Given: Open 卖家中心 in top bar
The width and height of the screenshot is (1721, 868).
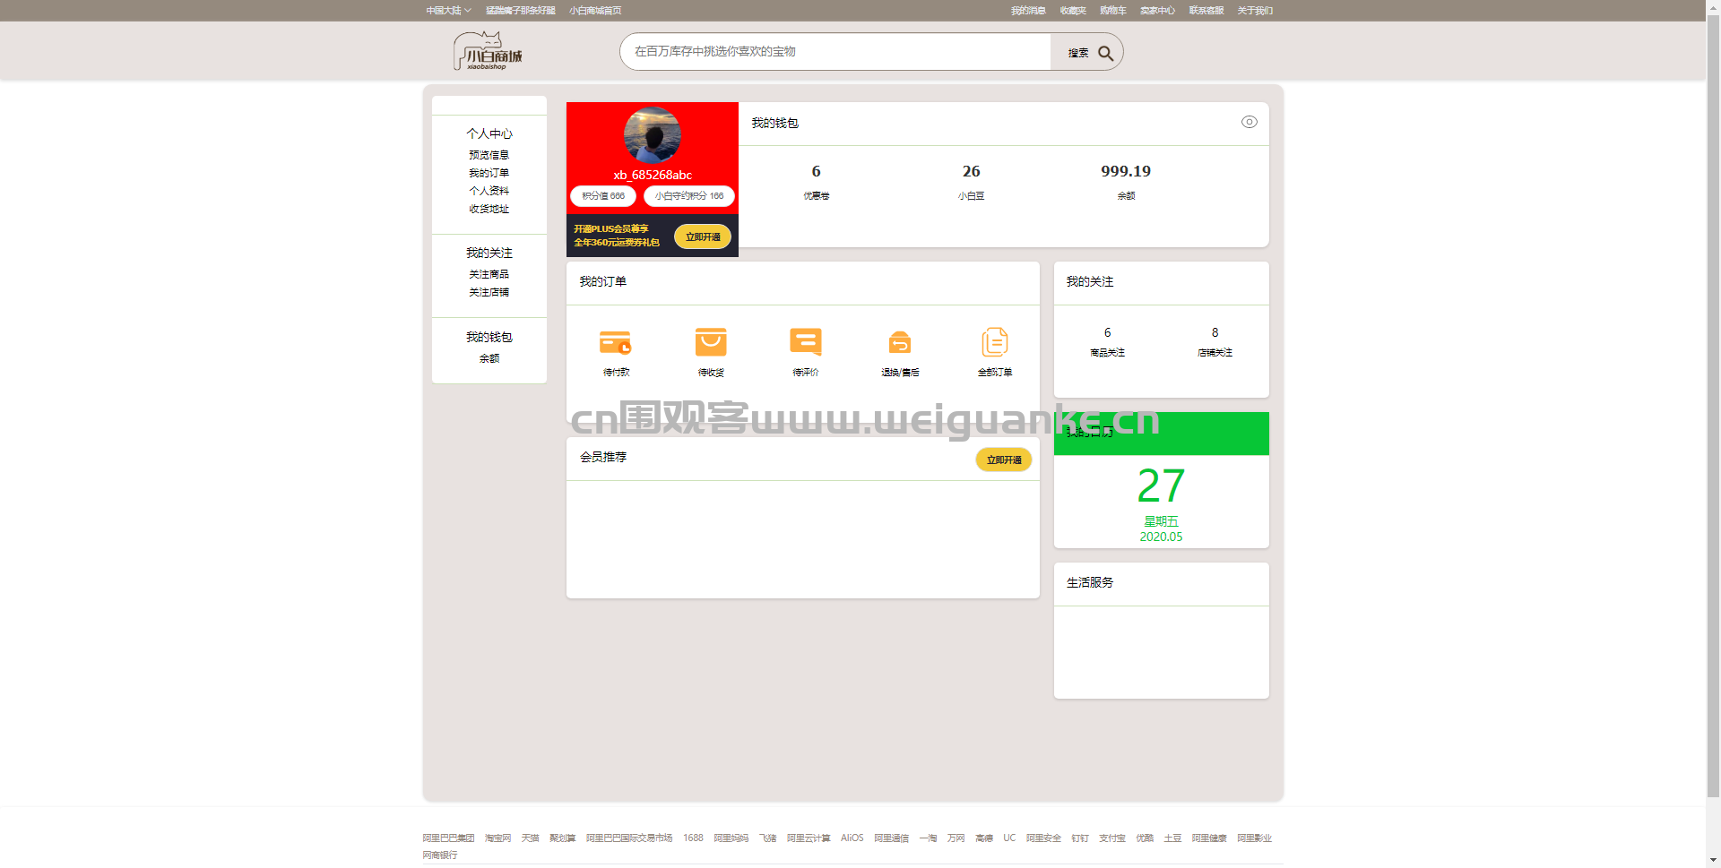Looking at the screenshot, I should coord(1157,11).
